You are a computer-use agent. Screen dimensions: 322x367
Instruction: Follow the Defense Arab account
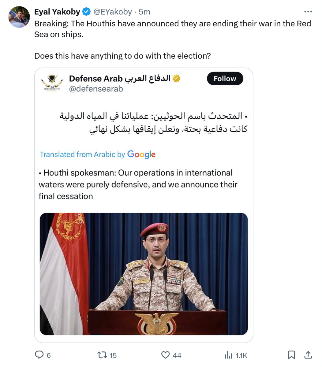pyautogui.click(x=225, y=79)
